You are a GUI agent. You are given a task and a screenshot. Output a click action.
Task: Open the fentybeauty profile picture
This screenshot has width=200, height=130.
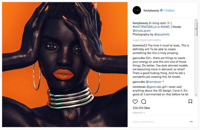coord(137,10)
